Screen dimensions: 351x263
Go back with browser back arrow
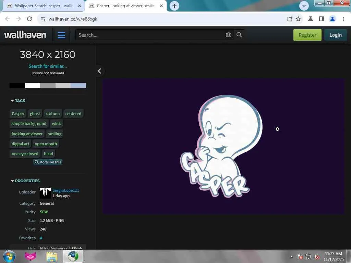pyautogui.click(x=8, y=19)
